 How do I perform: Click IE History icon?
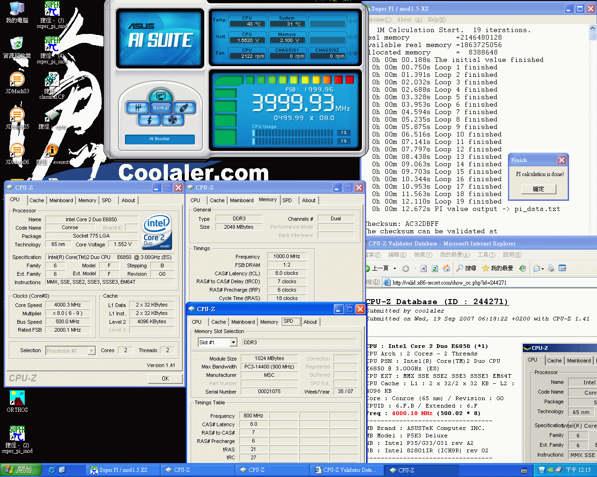523,268
